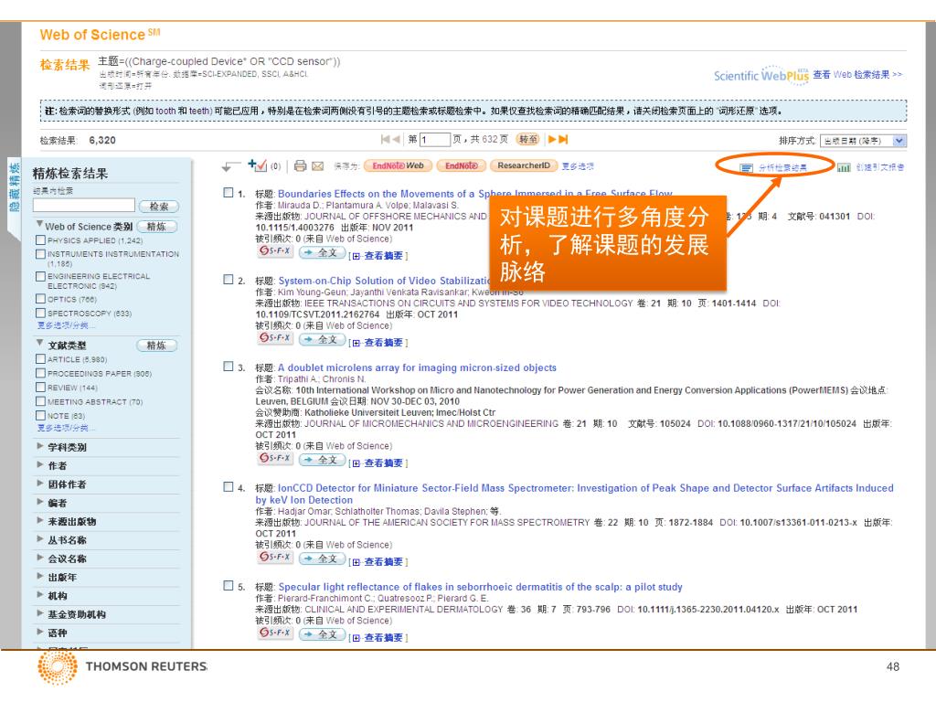Viewport: 936px width, 702px height.
Task: Click S·F·X icon for result 5
Action: (x=275, y=633)
